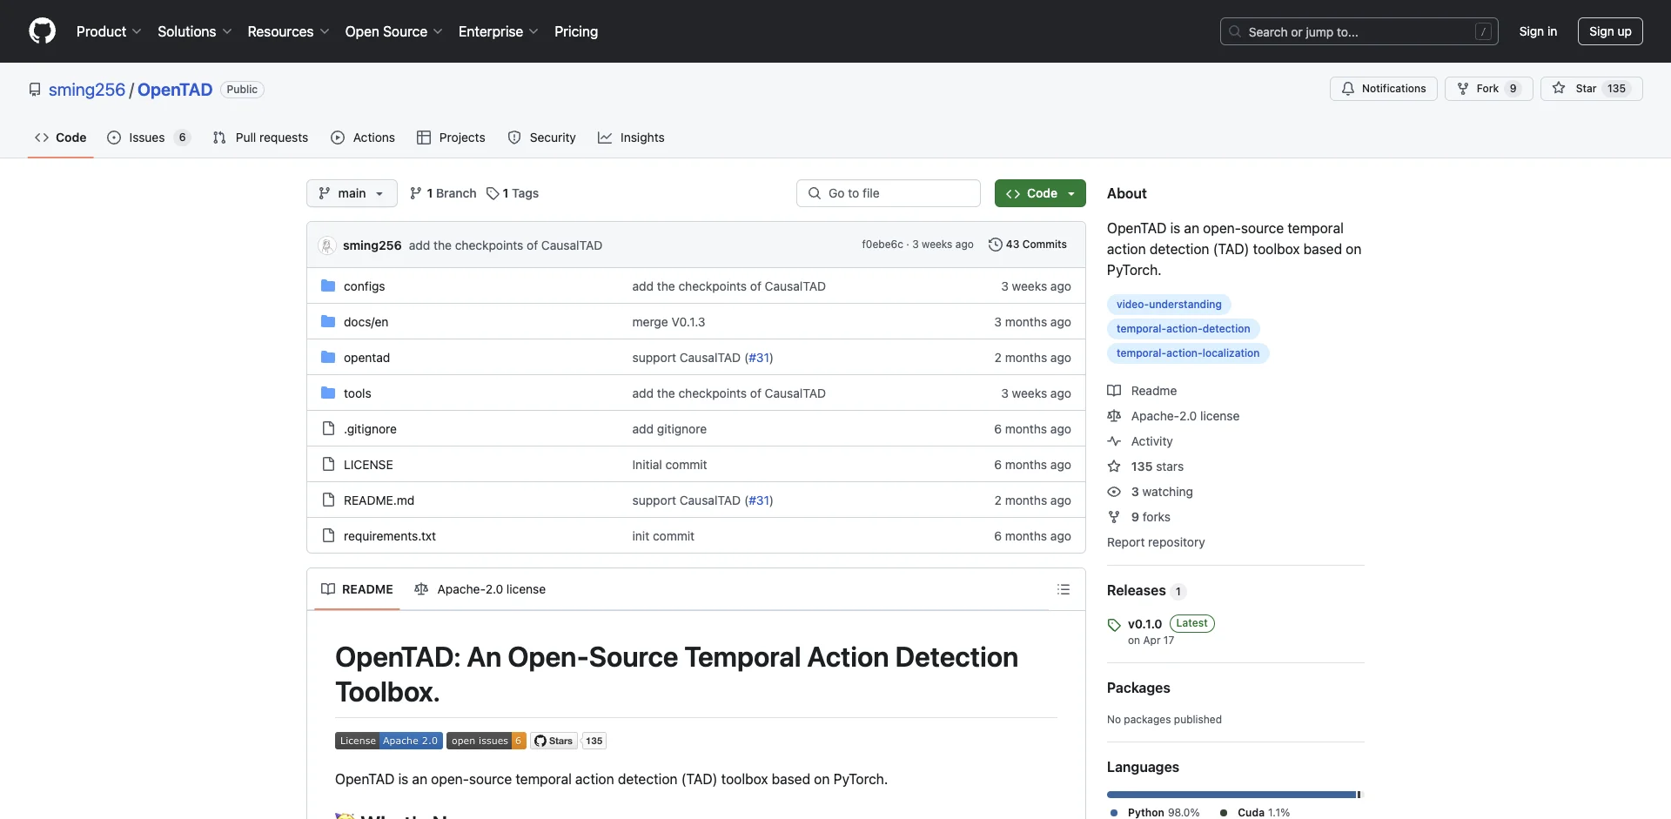The height and width of the screenshot is (819, 1671).
Task: Click the LICENSE file icon
Action: (328, 464)
